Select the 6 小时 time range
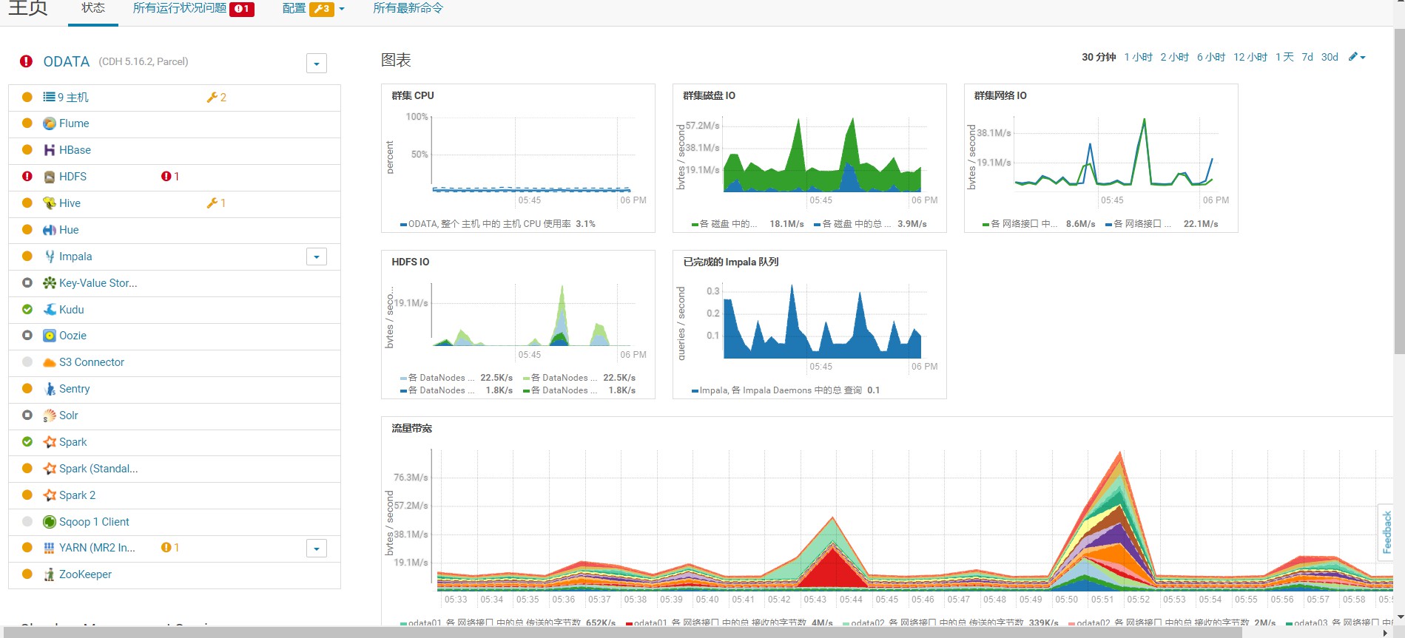 pos(1211,57)
